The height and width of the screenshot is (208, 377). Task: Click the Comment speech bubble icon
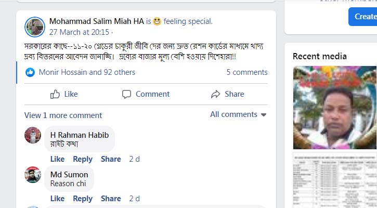126,94
